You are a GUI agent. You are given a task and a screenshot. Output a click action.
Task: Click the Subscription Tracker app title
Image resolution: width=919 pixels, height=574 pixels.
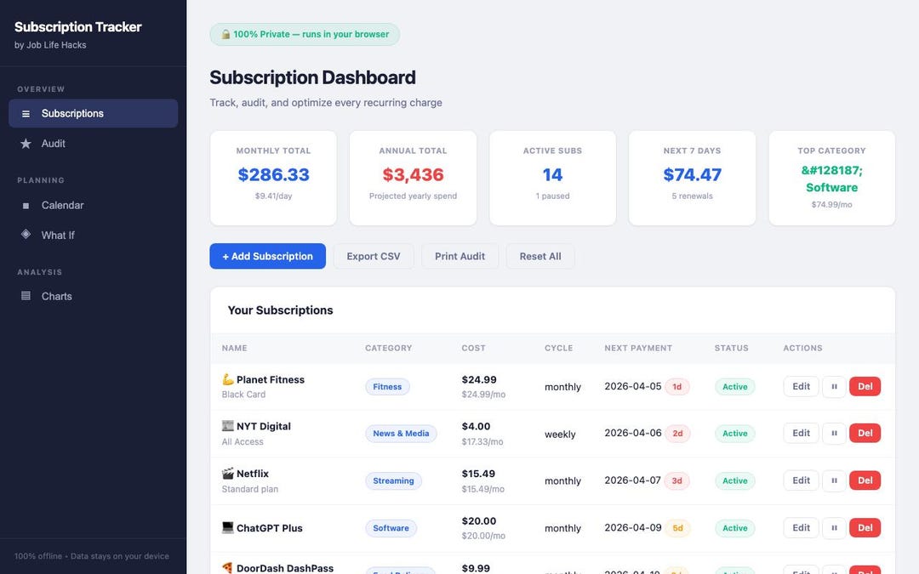(78, 27)
